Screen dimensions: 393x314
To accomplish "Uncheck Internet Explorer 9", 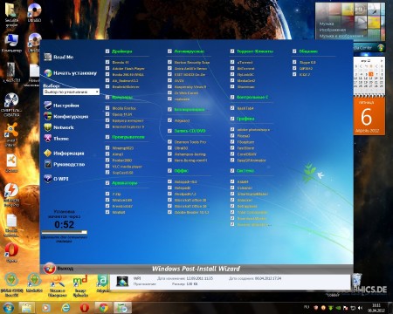I will pos(107,126).
